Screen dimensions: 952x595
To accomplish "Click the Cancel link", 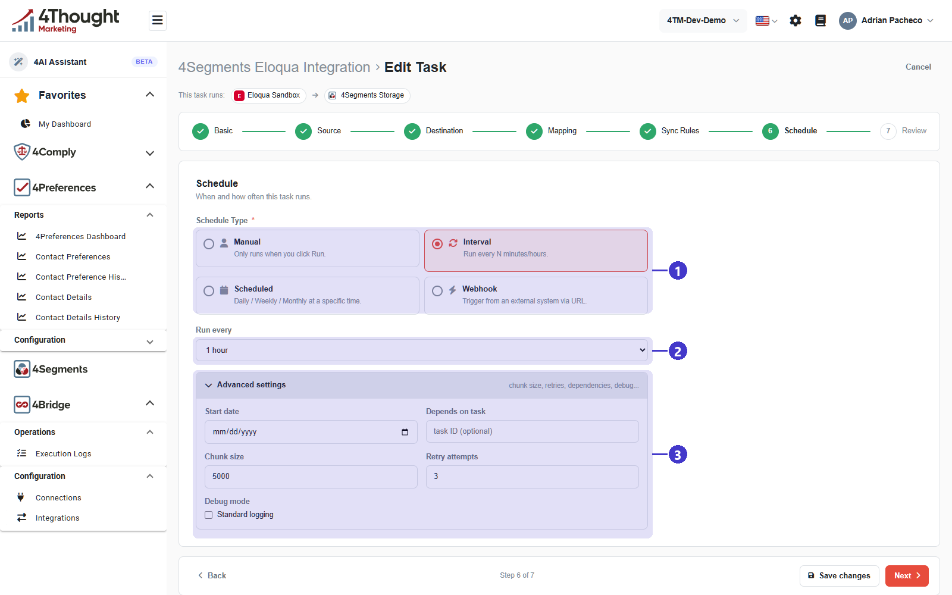I will click(x=918, y=67).
